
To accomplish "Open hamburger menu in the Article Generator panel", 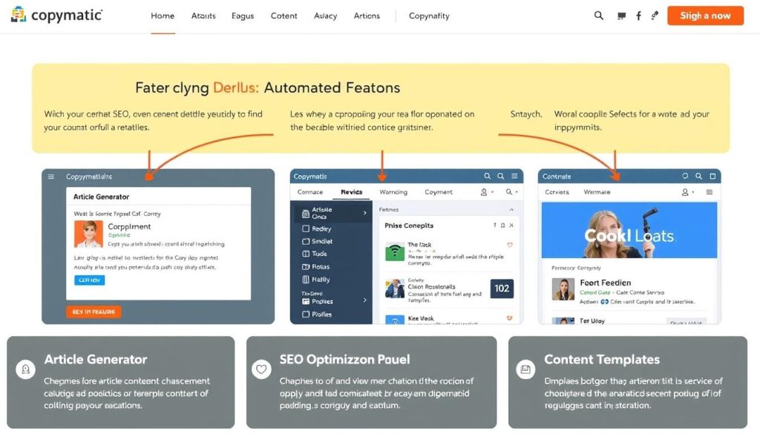I will (51, 177).
